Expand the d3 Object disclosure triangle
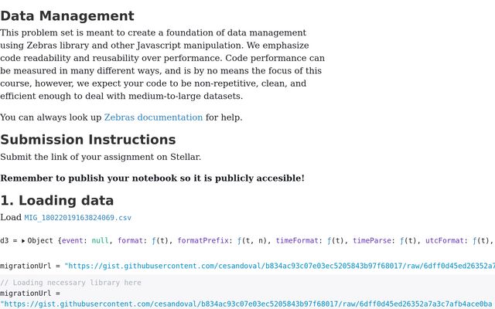This screenshot has width=495, height=309. point(23,241)
